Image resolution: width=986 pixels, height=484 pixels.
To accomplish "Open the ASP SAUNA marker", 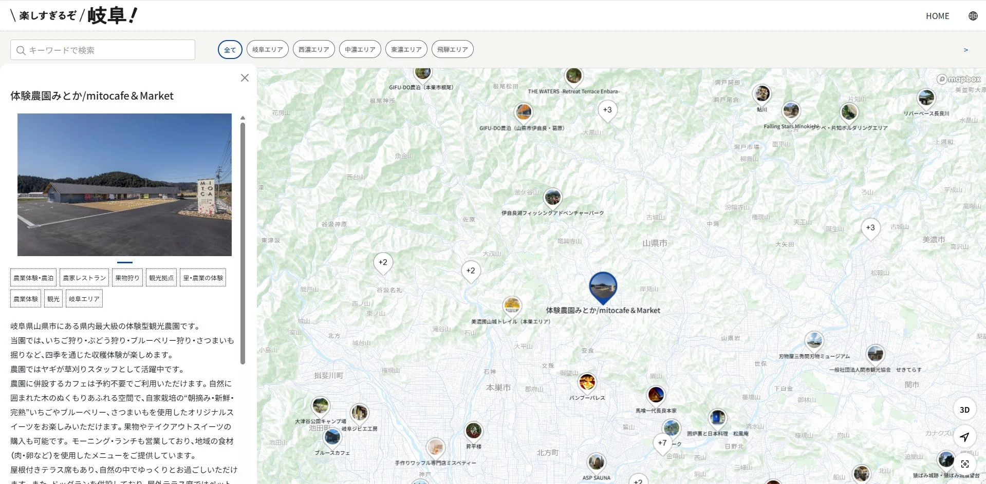I will 596,463.
